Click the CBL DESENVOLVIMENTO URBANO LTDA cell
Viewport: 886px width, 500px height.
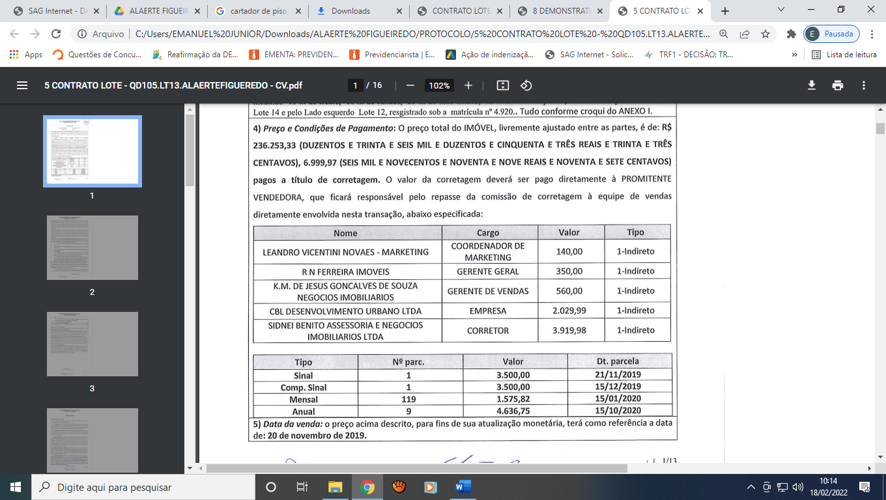pyautogui.click(x=347, y=311)
